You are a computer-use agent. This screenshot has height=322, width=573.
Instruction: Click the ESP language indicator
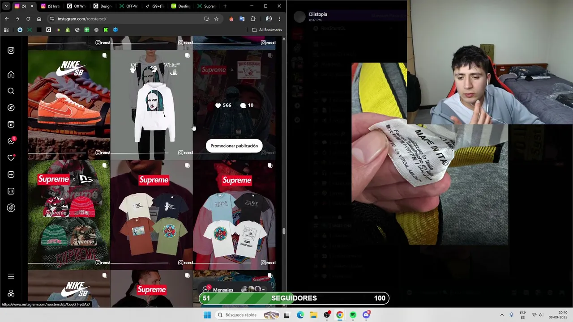(523, 315)
